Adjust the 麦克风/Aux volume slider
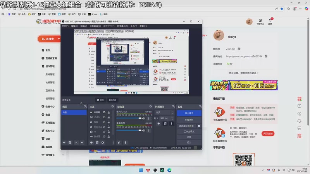Viewport: 310px width, 174px height. (129, 118)
